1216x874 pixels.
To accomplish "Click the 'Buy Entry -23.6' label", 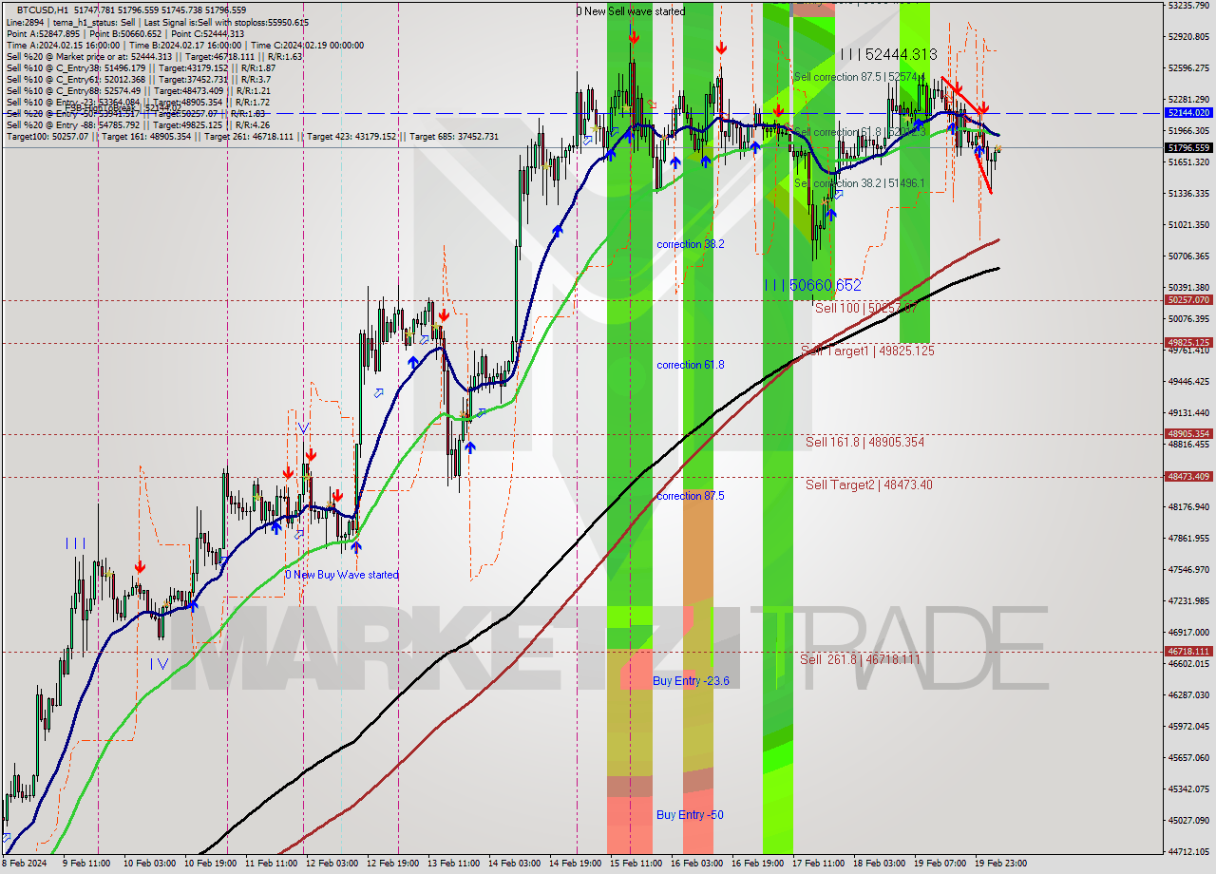I will (691, 681).
